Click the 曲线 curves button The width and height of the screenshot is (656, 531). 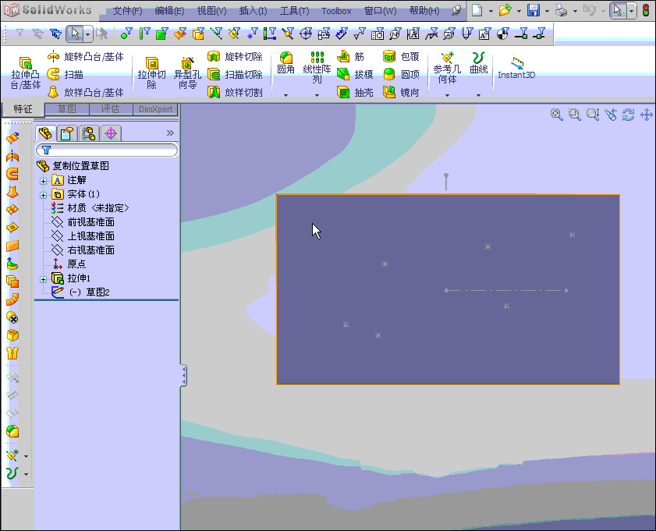479,62
